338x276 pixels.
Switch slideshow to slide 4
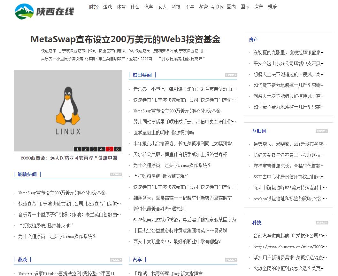(101, 149)
